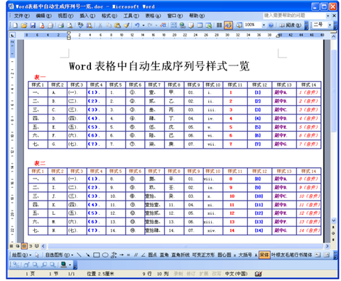Open Print Preview via the magnifier page icon
341x281 pixels.
tap(70, 25)
